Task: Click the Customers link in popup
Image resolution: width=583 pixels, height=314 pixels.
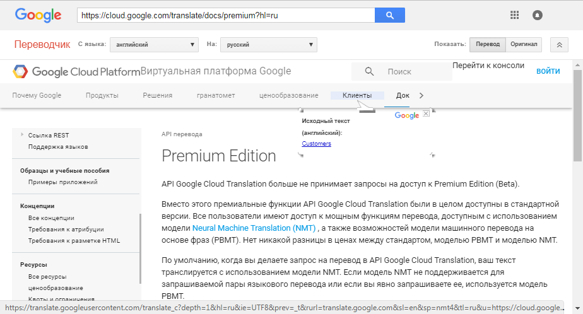Action: click(x=316, y=144)
